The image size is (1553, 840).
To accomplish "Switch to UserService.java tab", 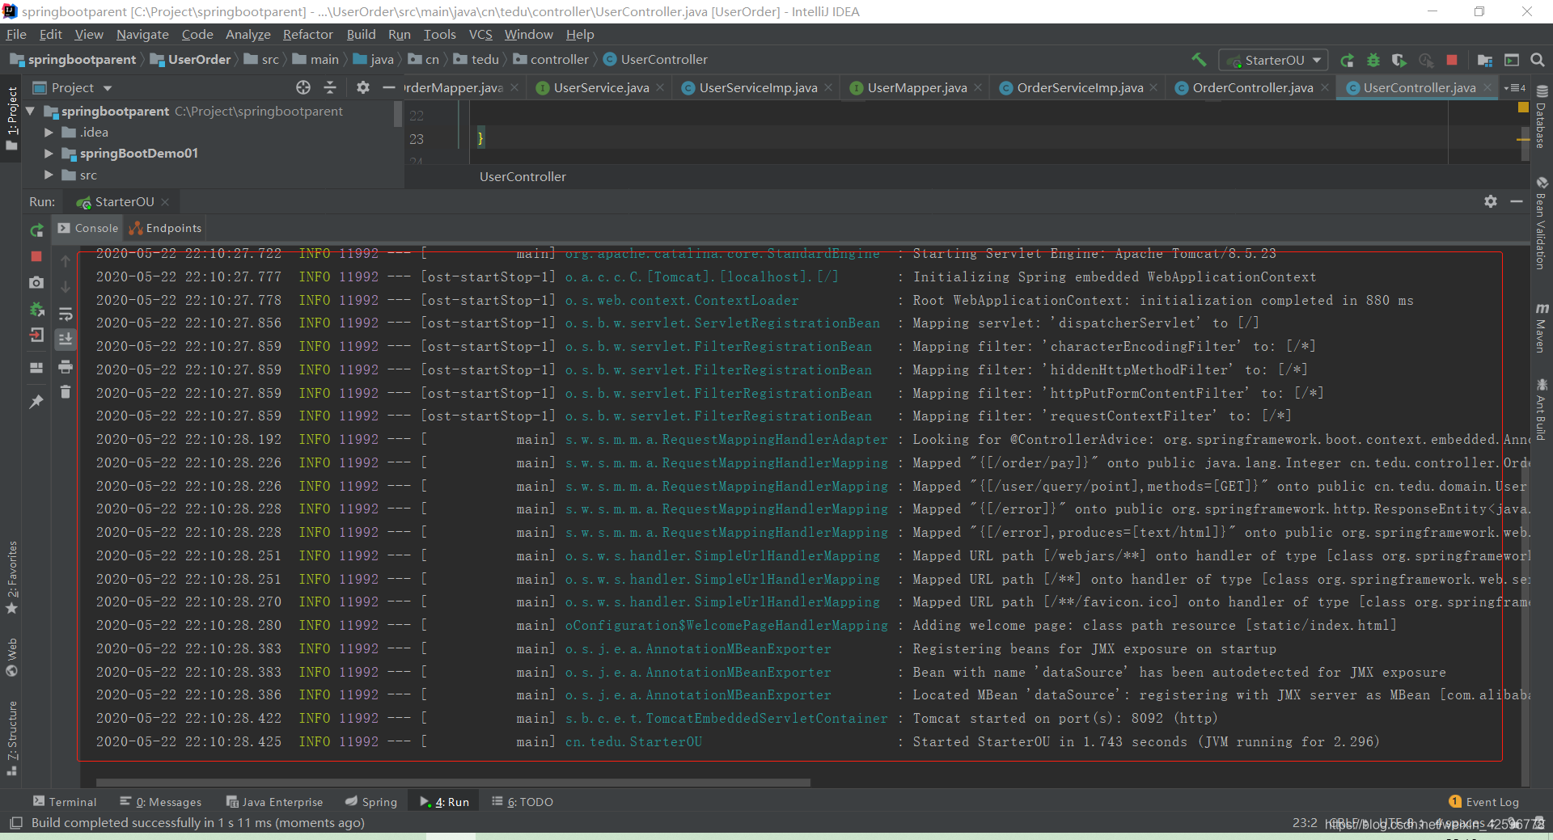I will click(x=601, y=87).
